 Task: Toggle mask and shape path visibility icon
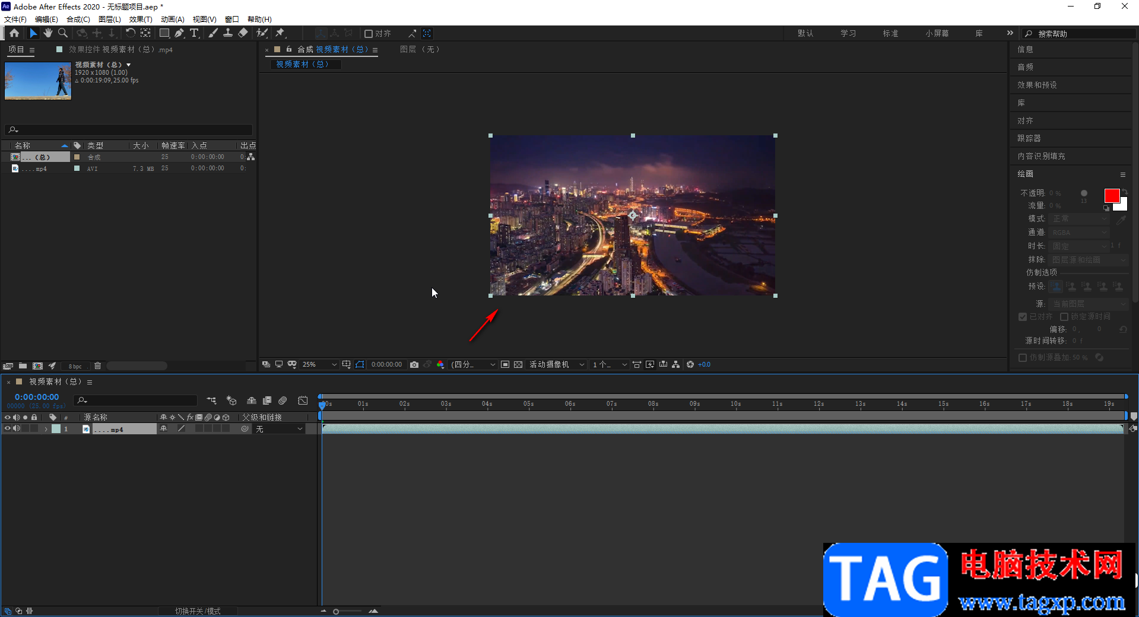click(x=360, y=364)
